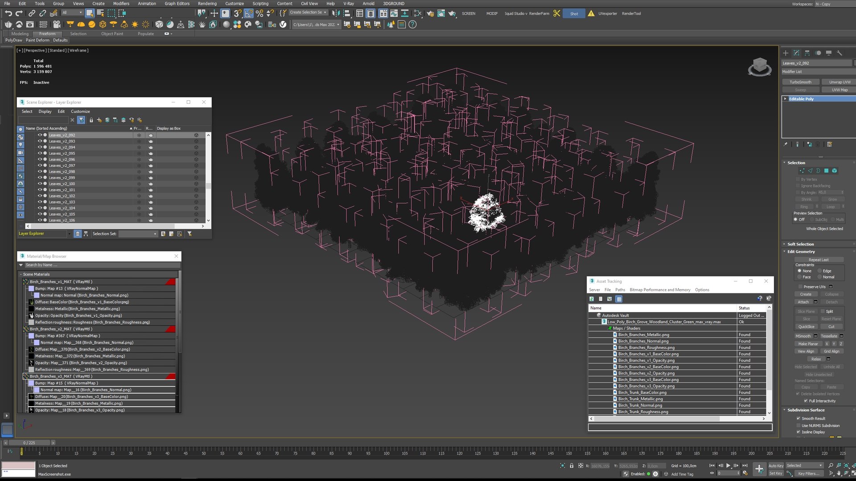Click the Unwrap UVW button
This screenshot has width=856, height=481.
tap(840, 82)
